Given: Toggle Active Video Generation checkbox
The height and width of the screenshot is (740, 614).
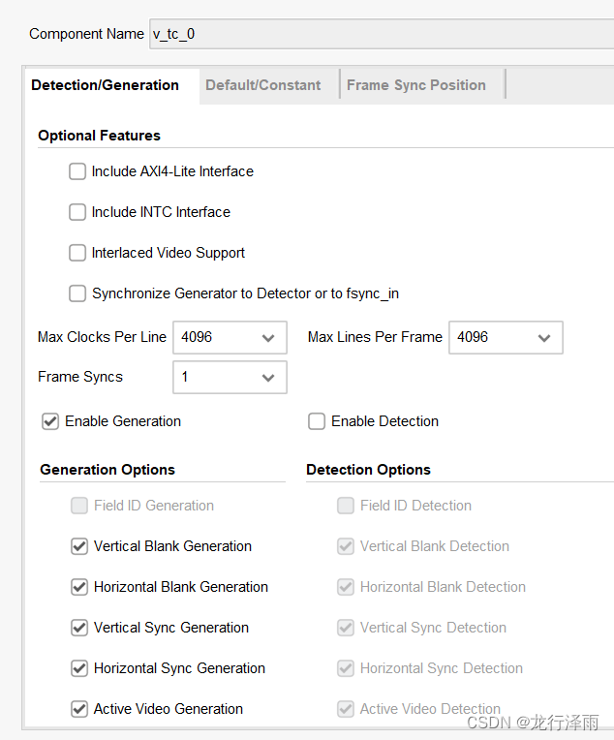Looking at the screenshot, I should point(79,709).
